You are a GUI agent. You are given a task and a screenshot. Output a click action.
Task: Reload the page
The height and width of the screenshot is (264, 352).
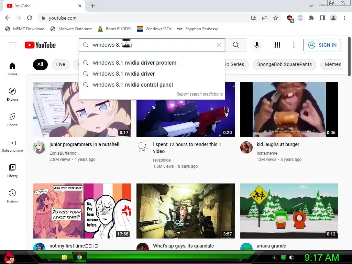(30, 18)
